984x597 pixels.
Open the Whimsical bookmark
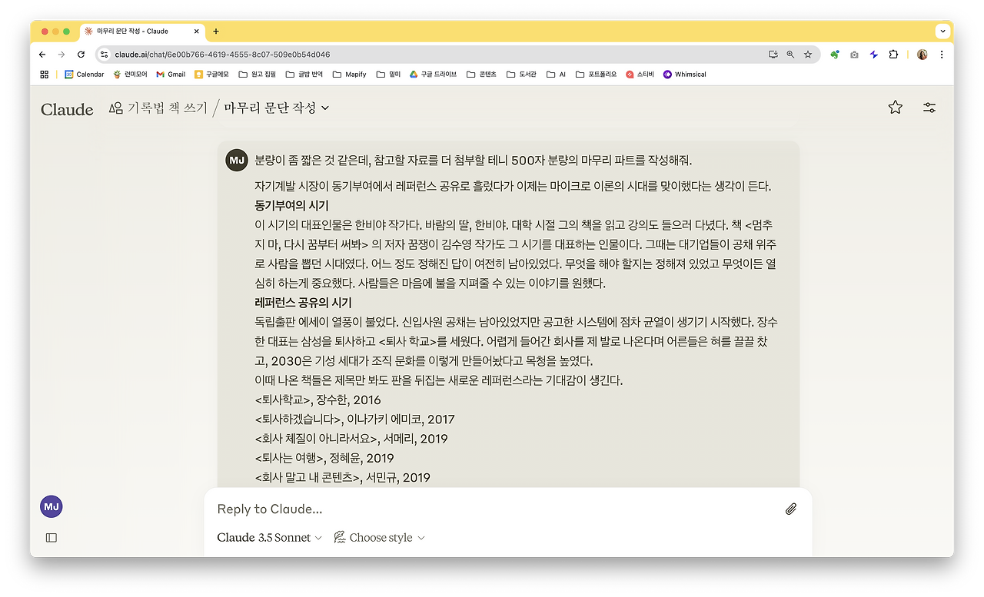click(x=683, y=74)
